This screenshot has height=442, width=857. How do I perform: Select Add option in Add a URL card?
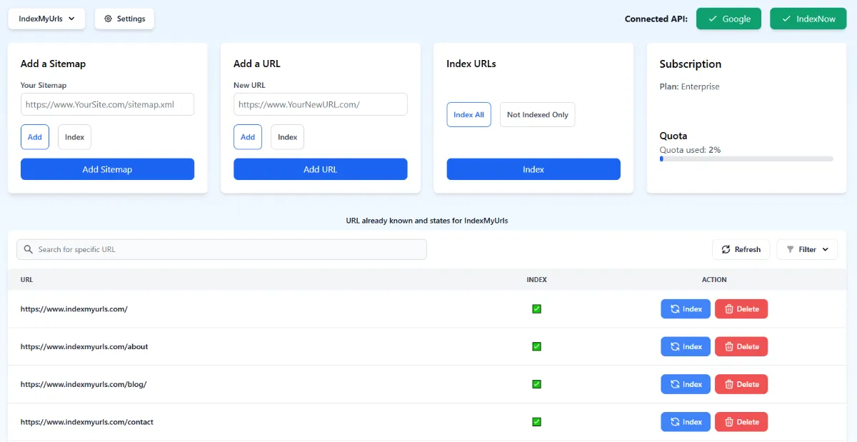248,137
